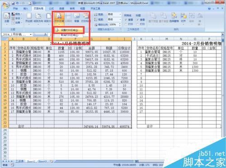Switch to the View (视图) ribbon tab
This screenshot has height=168, width=226.
pyautogui.click(x=82, y=9)
